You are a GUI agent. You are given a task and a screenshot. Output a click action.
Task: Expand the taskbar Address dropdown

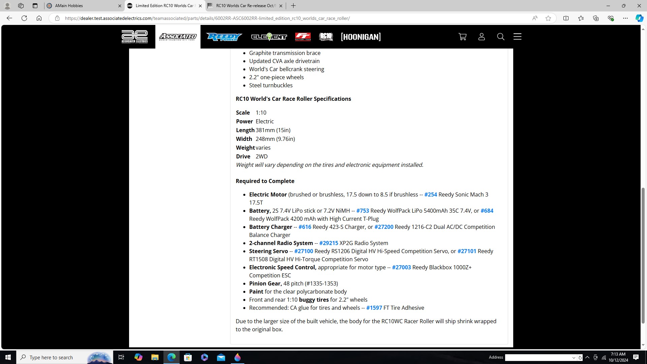(574, 358)
